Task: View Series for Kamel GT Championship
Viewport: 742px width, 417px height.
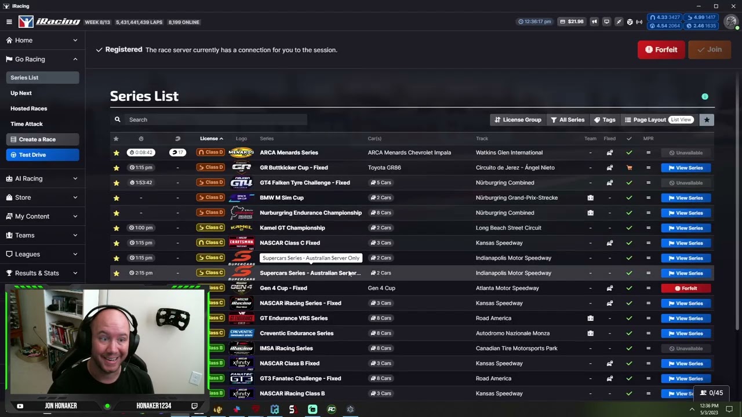Action: click(686, 228)
